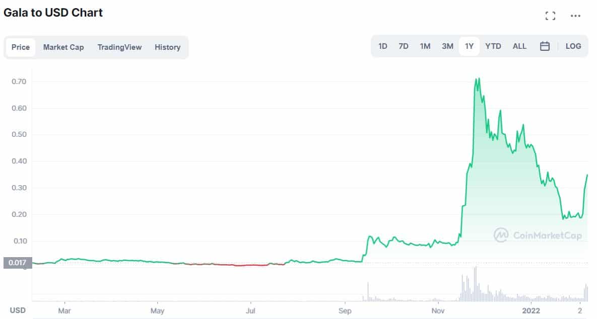
Task: Click the tallest volume bar in the November cluster
Action: (475, 284)
